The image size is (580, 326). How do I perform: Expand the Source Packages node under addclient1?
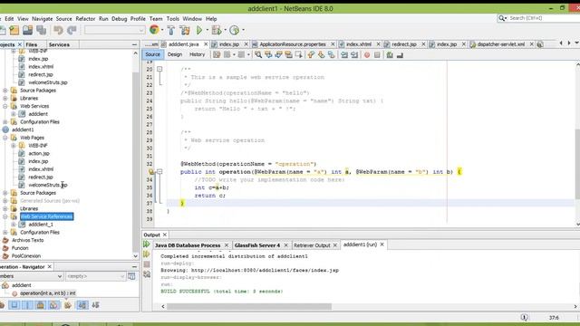pyautogui.click(x=5, y=193)
